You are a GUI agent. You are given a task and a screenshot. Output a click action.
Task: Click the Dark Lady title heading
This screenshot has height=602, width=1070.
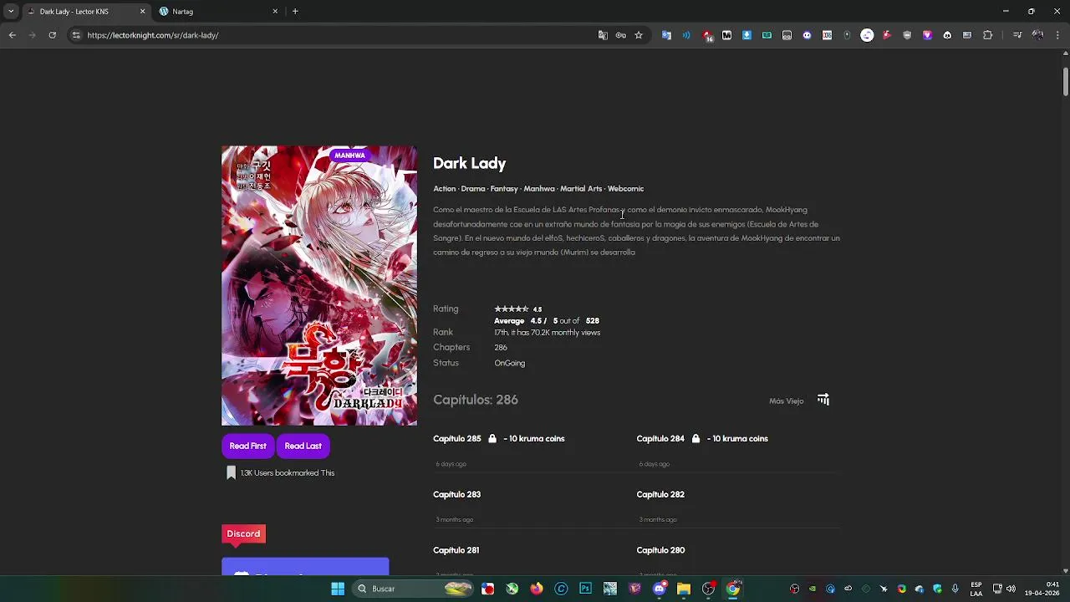(x=469, y=163)
